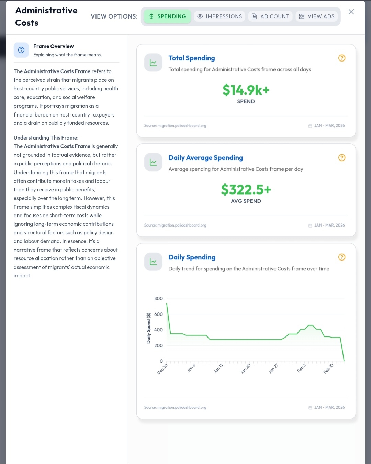The height and width of the screenshot is (464, 371).
Task: Switch to the Ad Count view
Action: (270, 16)
